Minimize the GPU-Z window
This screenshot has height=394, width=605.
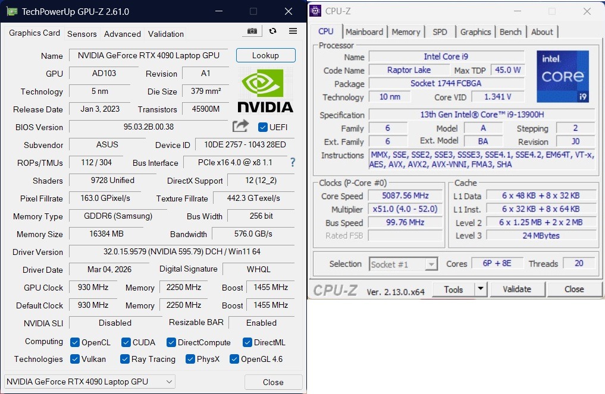tap(219, 11)
